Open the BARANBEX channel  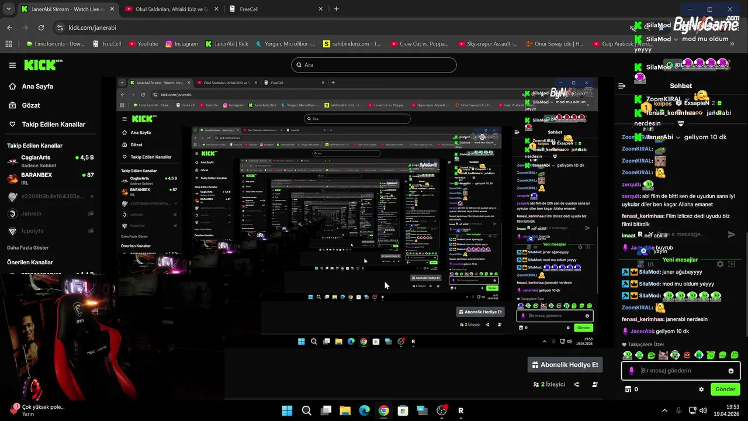[50, 178]
